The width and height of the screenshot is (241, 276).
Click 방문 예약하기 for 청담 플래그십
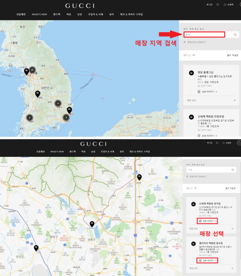(x=207, y=92)
